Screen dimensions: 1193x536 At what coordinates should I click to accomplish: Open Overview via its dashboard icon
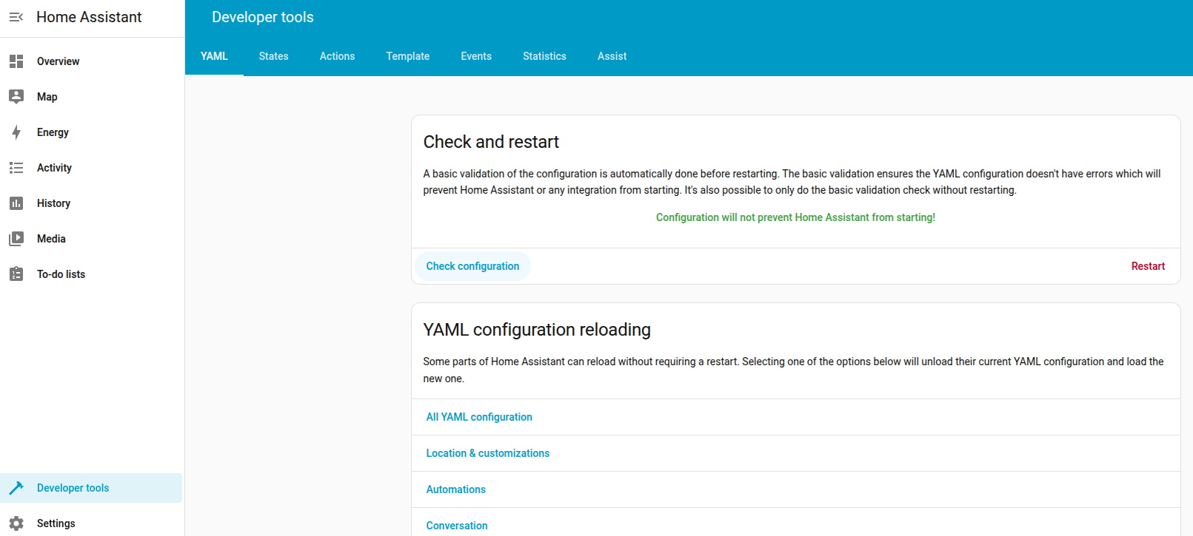[16, 61]
